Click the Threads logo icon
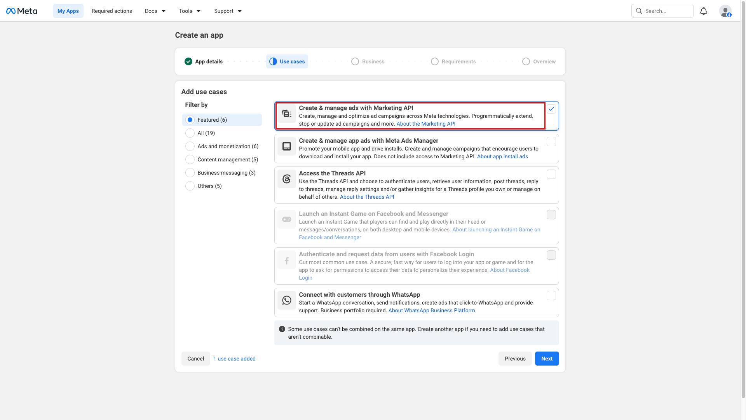The image size is (746, 420). 287,179
